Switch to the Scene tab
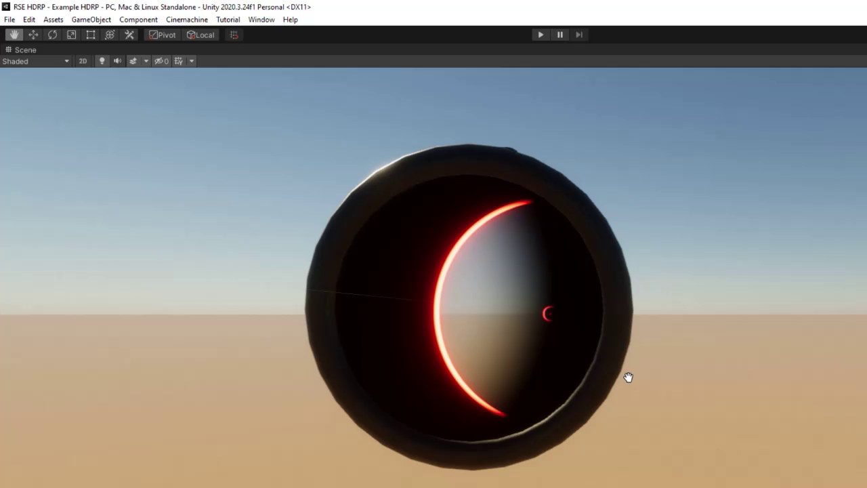867x488 pixels. coord(21,49)
